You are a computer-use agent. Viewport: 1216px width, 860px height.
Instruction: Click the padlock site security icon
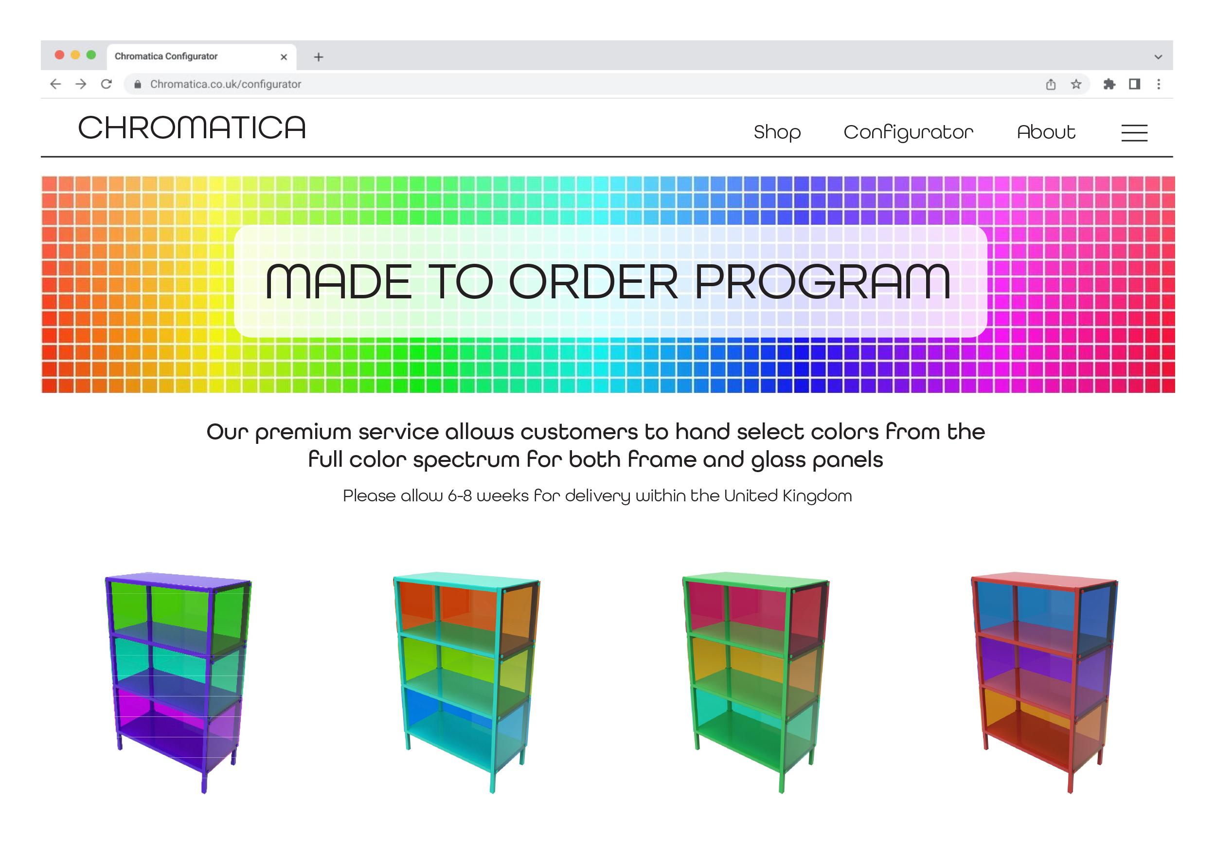138,84
